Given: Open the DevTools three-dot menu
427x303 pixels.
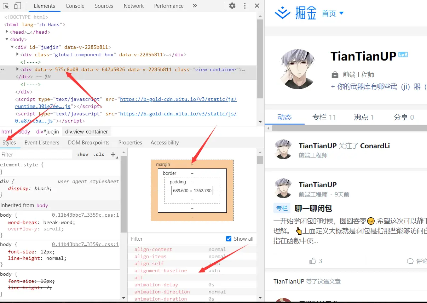Looking at the screenshot, I should pos(245,6).
